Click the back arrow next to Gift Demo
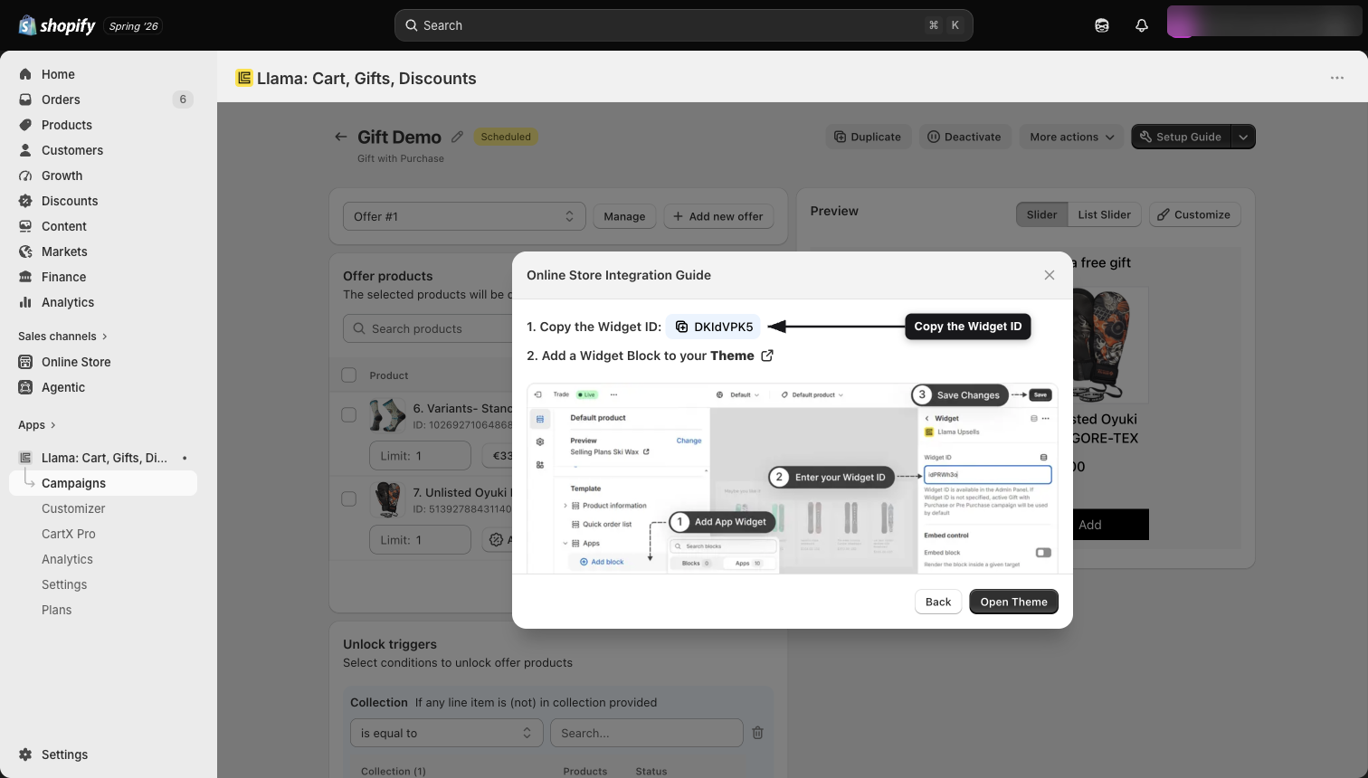Screen dimensions: 1368x778 pyautogui.click(x=341, y=137)
